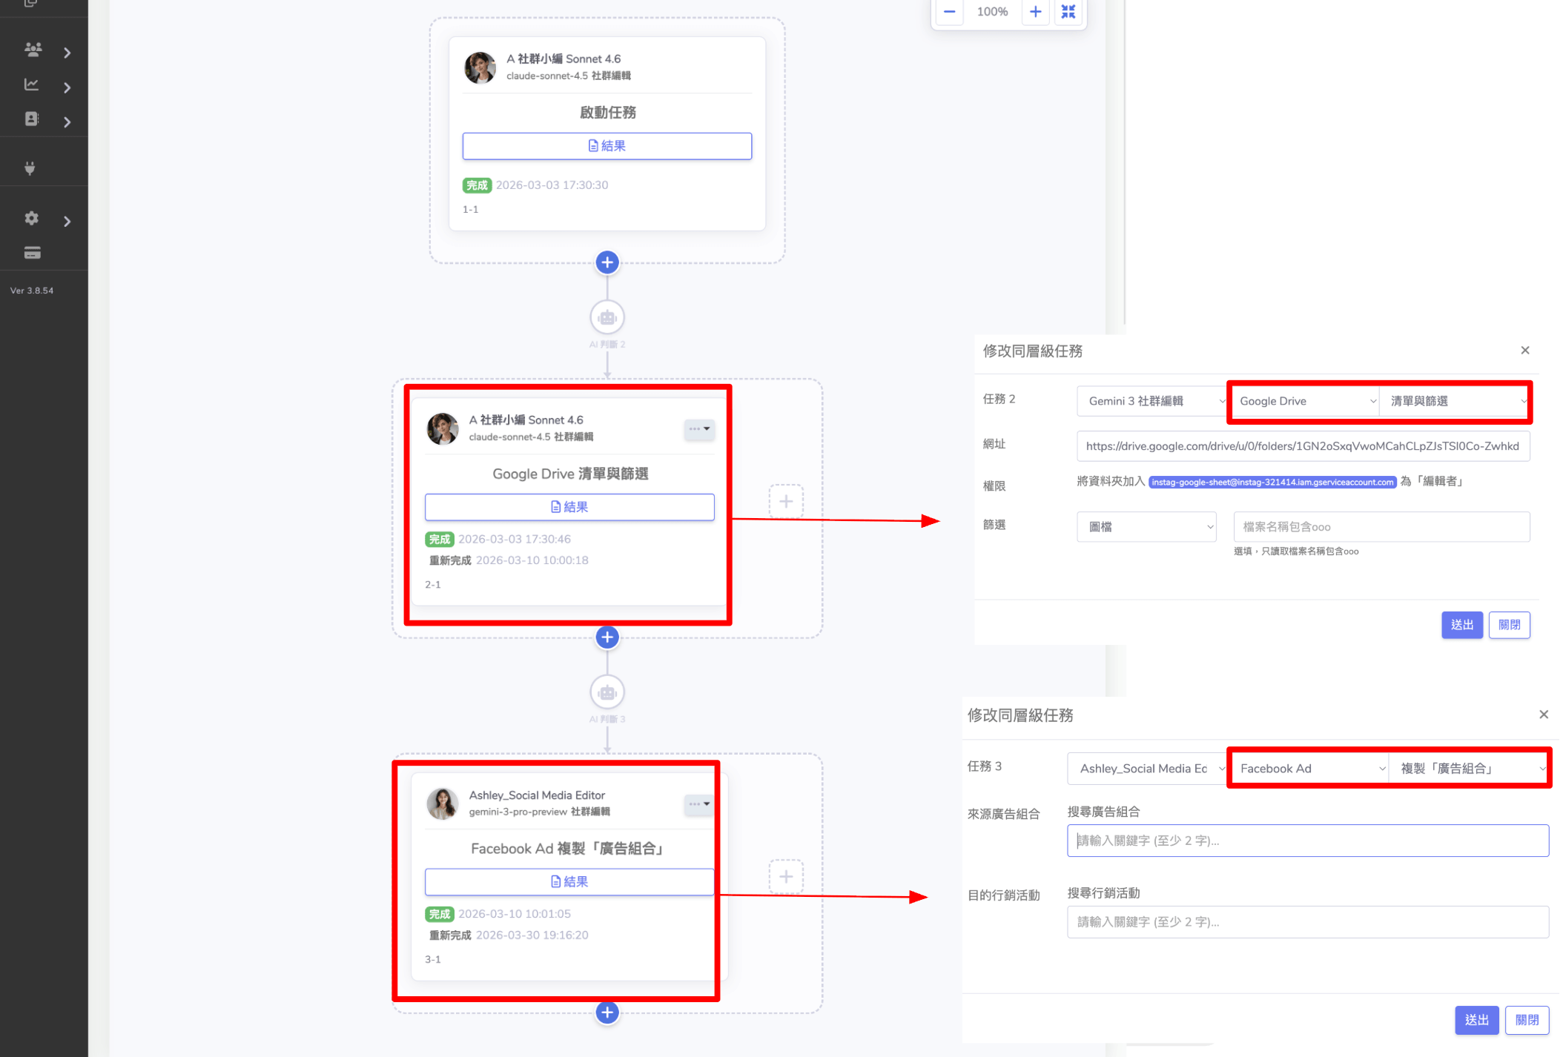Viewport: 1563px width, 1057px height.
Task: Click the users group sidebar icon
Action: click(33, 50)
